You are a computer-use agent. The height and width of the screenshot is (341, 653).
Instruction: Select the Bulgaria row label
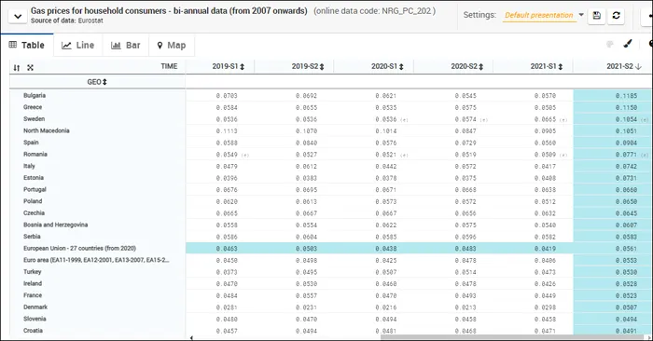[35, 95]
